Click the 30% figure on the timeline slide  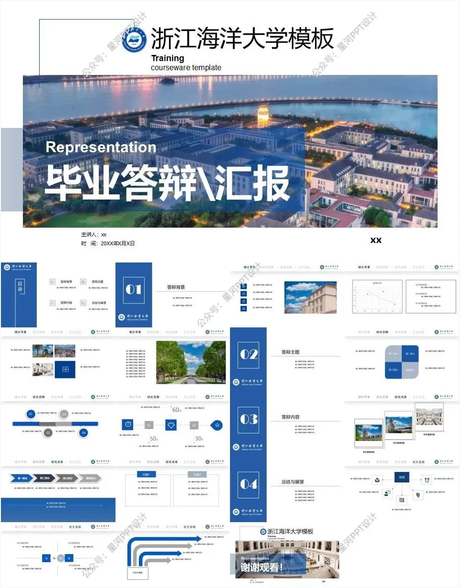[199, 439]
